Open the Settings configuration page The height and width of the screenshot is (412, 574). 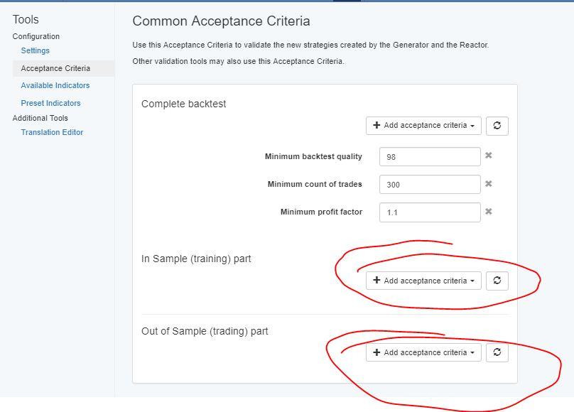coord(35,50)
